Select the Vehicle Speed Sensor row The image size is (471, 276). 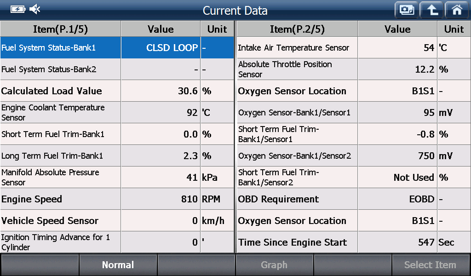pos(117,220)
